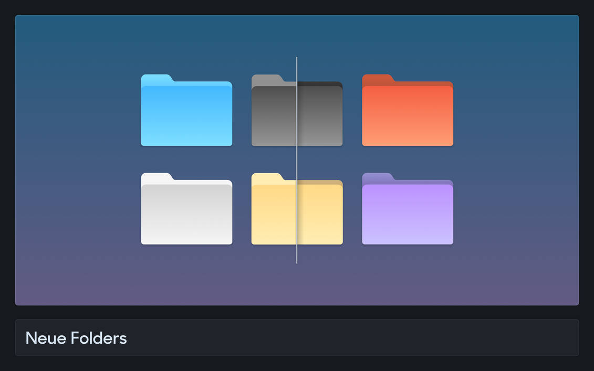Click the preview image border frame

pos(297,16)
